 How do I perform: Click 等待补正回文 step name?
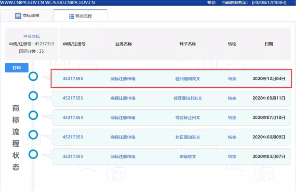(188, 118)
